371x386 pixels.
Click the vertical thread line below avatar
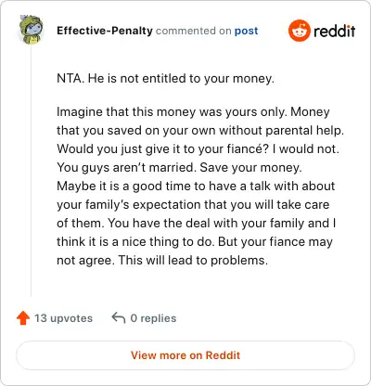click(x=31, y=171)
